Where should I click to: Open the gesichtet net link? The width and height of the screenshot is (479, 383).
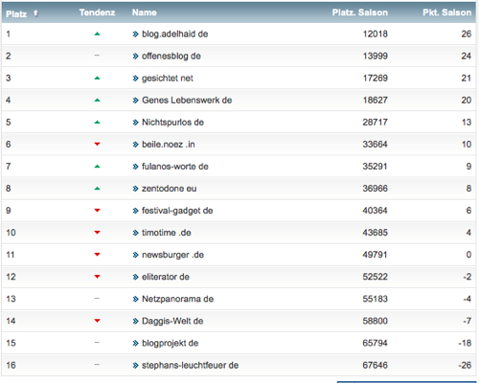[x=168, y=78]
